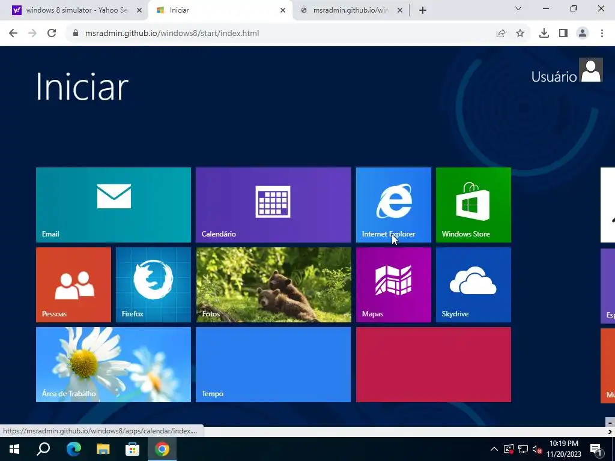Image resolution: width=615 pixels, height=461 pixels.
Task: Launch Microsoft Edge from taskbar
Action: point(73,449)
